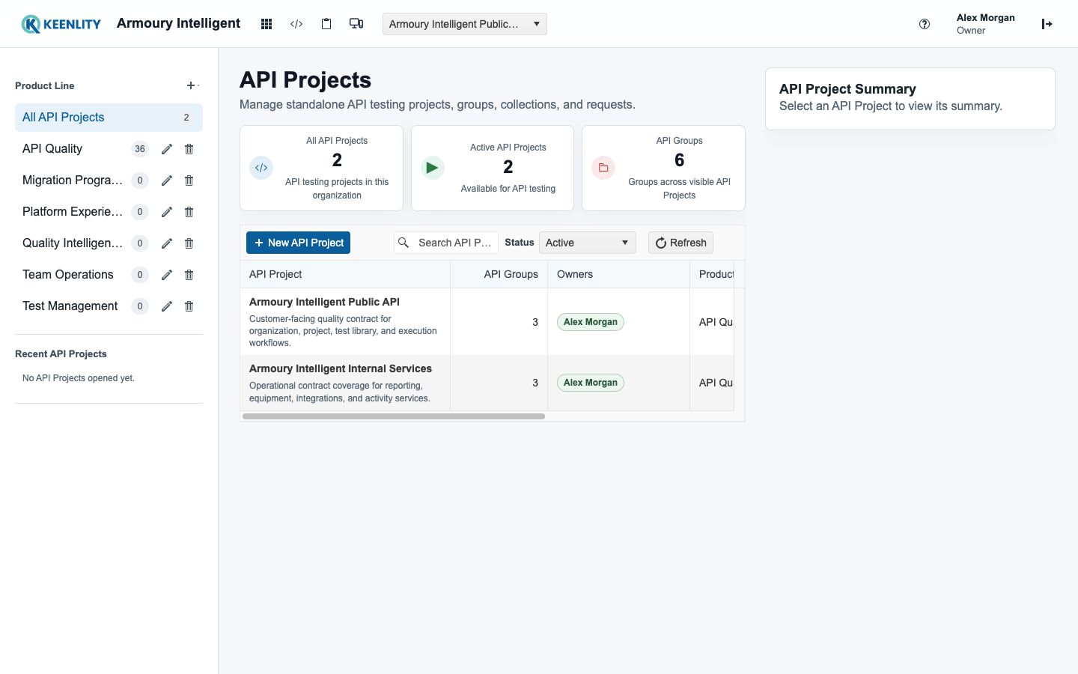The height and width of the screenshot is (674, 1078).
Task: Open Armoury Intelligent Public API project
Action: (324, 302)
